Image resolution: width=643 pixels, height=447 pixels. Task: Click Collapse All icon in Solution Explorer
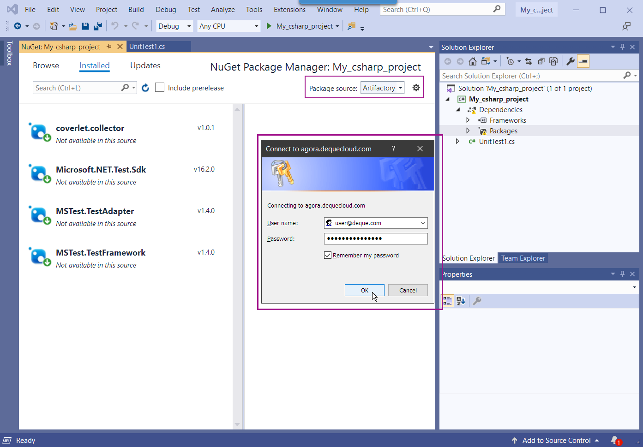[x=541, y=61]
